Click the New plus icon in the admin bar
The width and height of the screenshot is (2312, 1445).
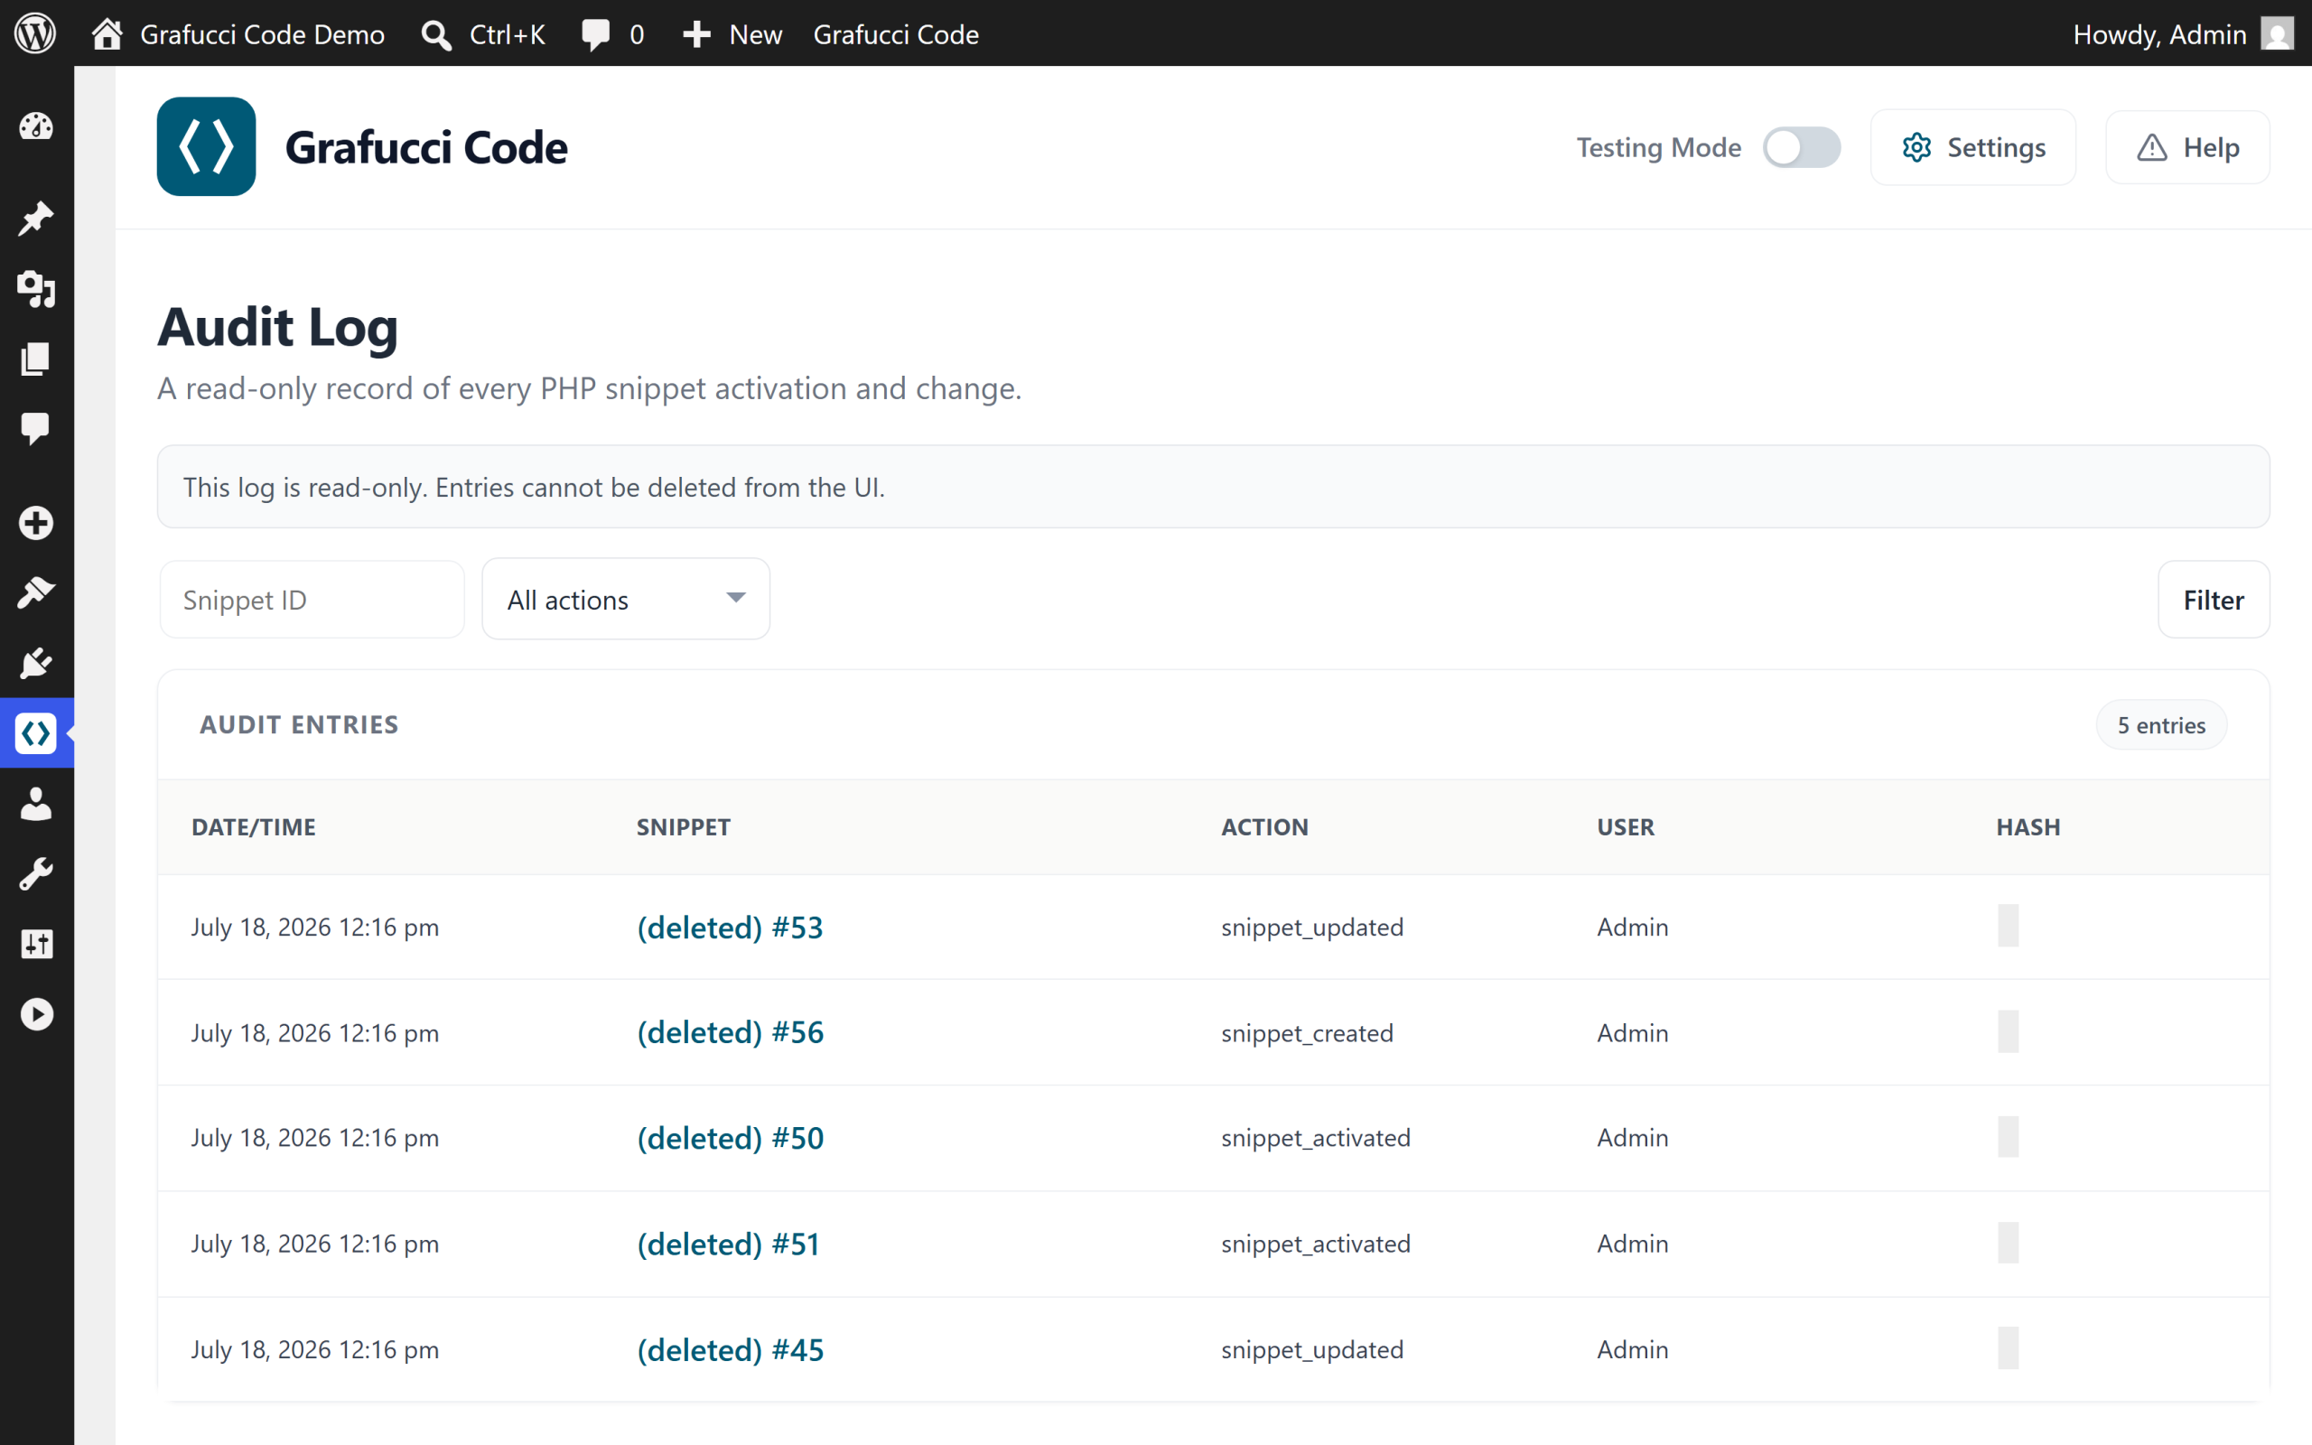coord(696,34)
